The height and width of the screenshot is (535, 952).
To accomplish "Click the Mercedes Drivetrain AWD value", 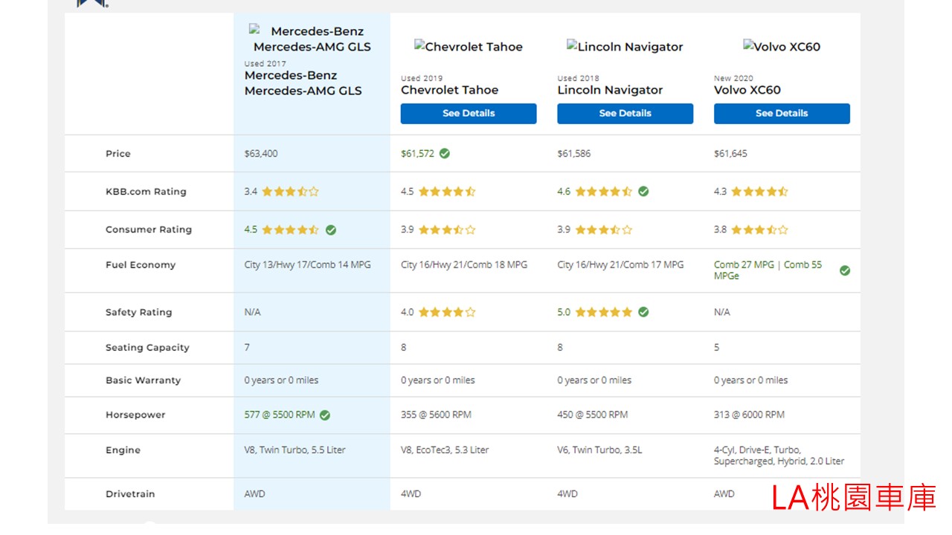I will 254,494.
